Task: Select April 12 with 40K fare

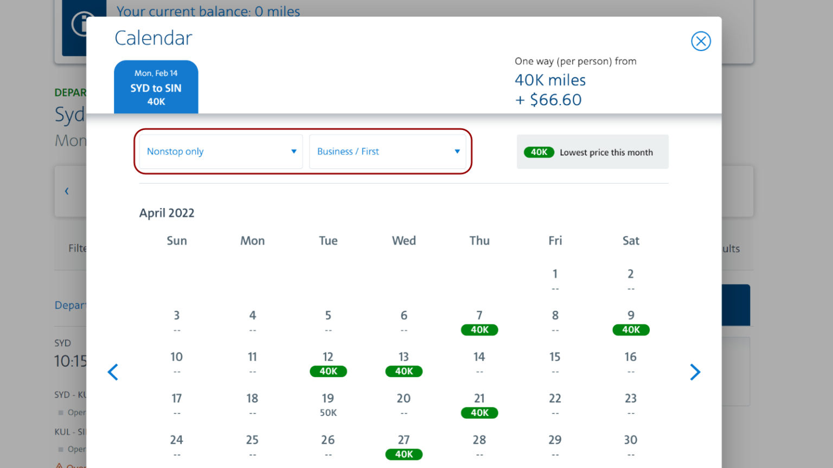Action: pos(328,371)
